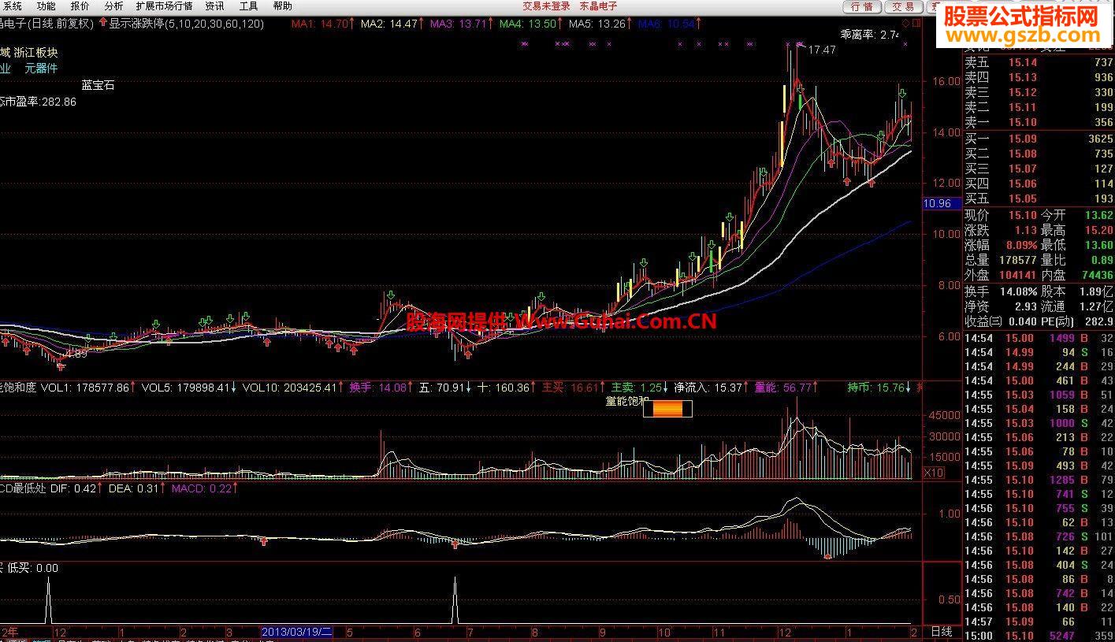Click the 显示涨跌停 indicator name
The height and width of the screenshot is (642, 1115).
[x=136, y=24]
